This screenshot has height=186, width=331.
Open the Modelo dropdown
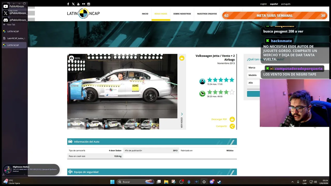[x=253, y=75]
